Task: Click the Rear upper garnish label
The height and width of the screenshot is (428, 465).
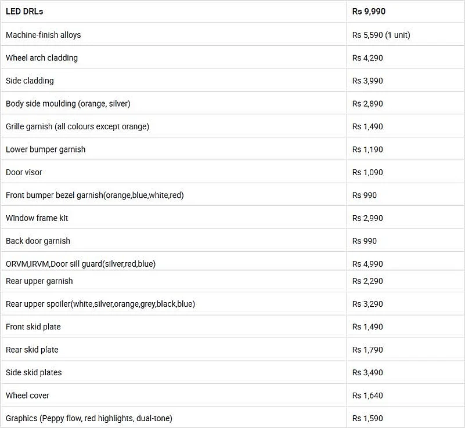Action: point(39,281)
